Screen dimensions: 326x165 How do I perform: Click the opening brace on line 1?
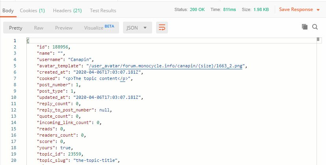click(x=28, y=41)
